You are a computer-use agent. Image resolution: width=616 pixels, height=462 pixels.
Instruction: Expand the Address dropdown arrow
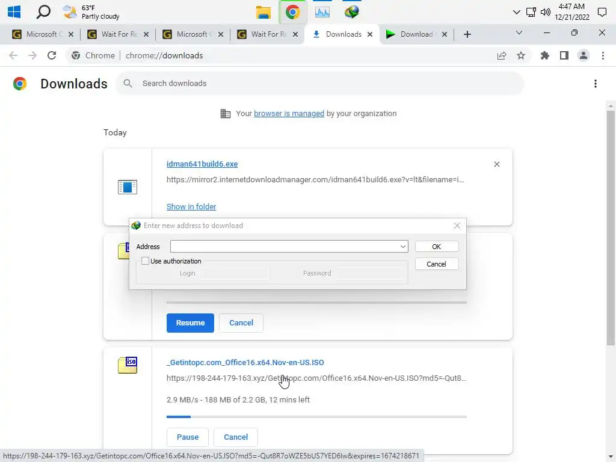[x=403, y=246]
